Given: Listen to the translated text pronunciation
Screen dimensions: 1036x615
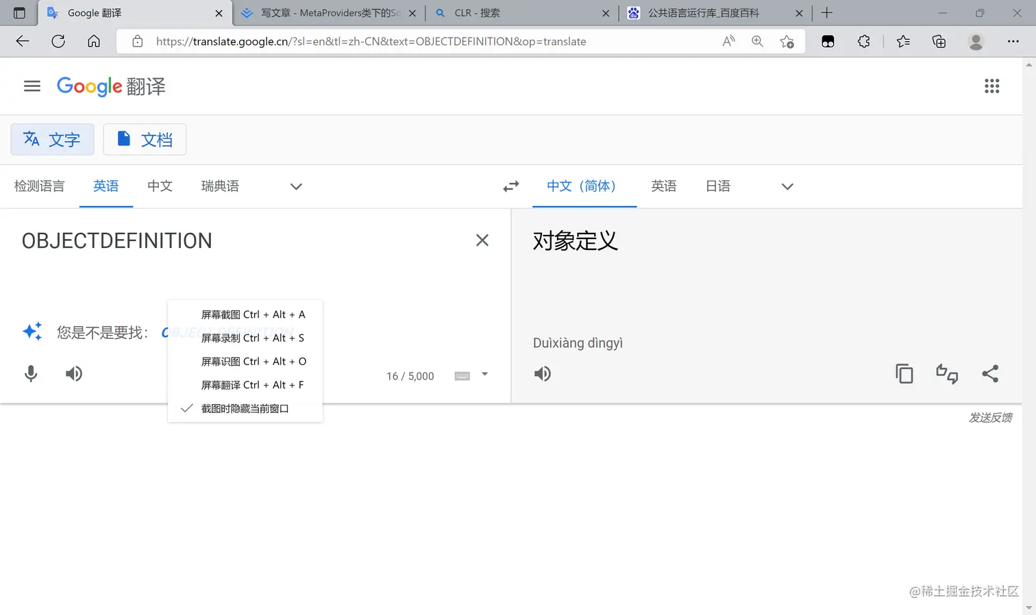Looking at the screenshot, I should [543, 374].
